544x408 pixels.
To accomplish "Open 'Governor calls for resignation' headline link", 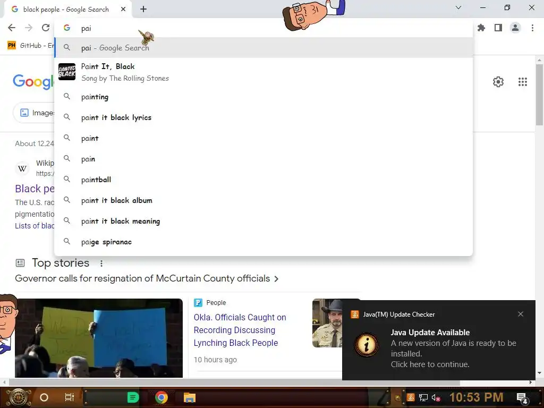I will point(142,278).
